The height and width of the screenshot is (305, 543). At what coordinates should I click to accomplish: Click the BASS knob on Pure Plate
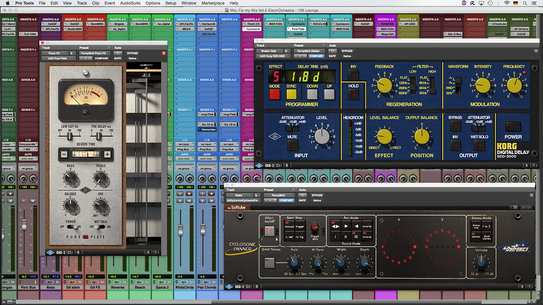[x=71, y=178]
